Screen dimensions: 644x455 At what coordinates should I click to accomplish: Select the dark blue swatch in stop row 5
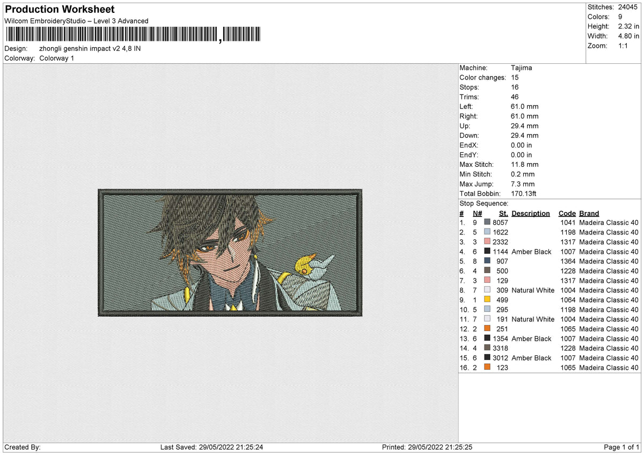pos(487,261)
